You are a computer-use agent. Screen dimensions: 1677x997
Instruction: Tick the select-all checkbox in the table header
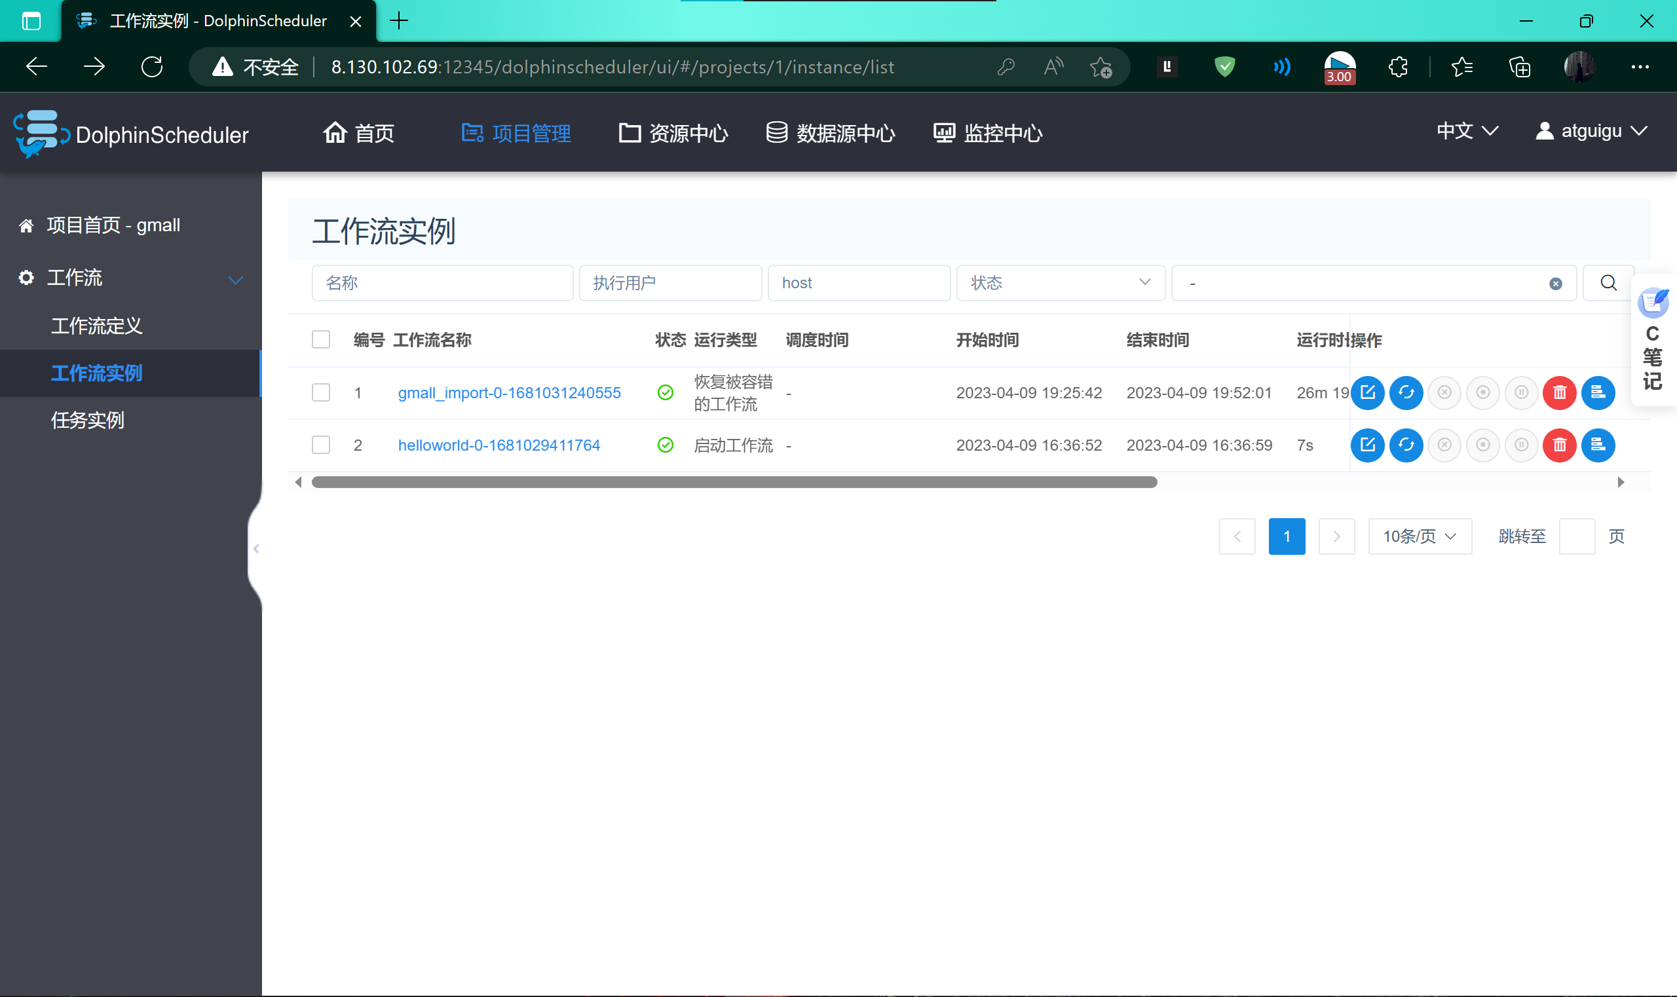[320, 339]
